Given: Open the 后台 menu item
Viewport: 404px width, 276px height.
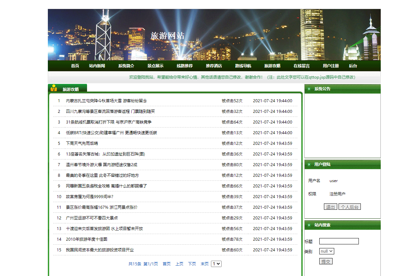Looking at the screenshot, I should pos(353,66).
